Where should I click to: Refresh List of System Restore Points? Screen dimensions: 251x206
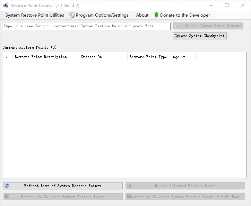point(63,186)
